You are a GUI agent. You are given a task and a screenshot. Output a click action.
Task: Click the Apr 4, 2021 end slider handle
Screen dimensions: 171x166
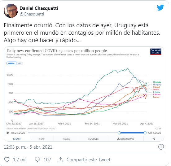click(145, 133)
